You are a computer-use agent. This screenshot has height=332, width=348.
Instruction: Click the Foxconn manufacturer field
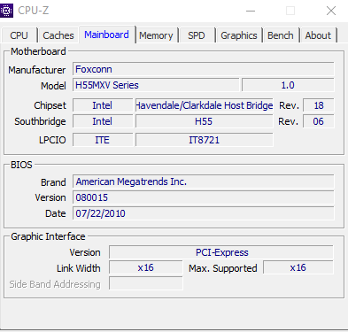coord(204,69)
